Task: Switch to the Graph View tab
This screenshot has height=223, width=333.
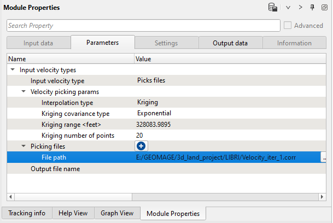Action: click(117, 213)
